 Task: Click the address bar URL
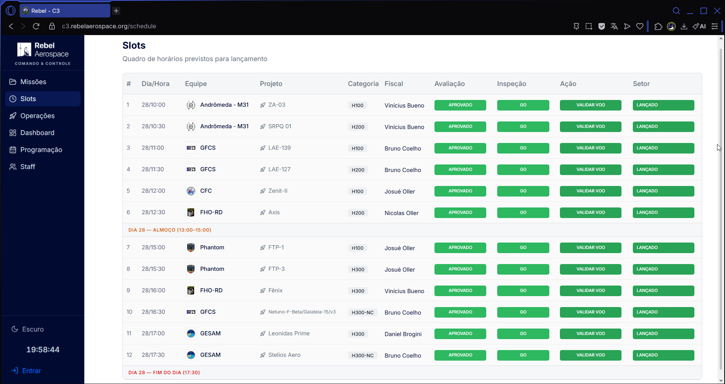(x=109, y=26)
